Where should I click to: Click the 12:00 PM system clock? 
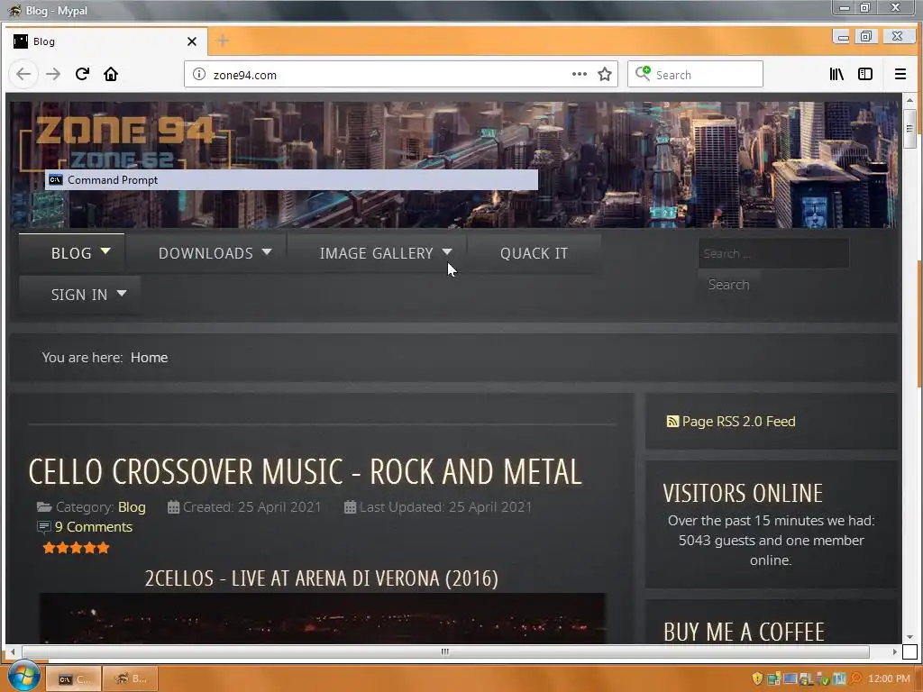pyautogui.click(x=889, y=678)
